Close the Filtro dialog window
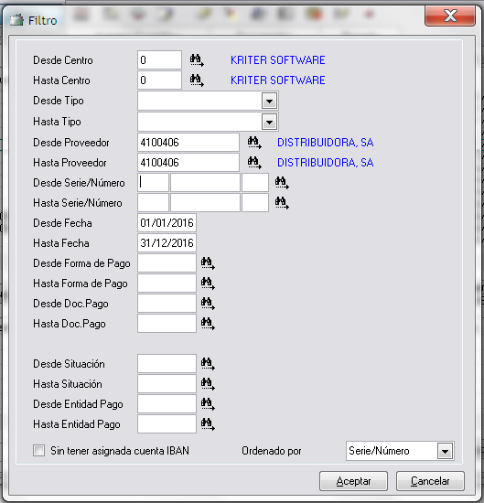Image resolution: width=484 pixels, height=503 pixels. 450,16
